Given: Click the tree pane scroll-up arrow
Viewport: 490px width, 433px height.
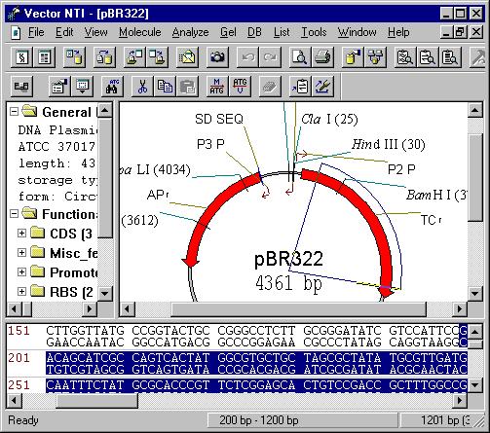Looking at the screenshot, I should pyautogui.click(x=105, y=110).
